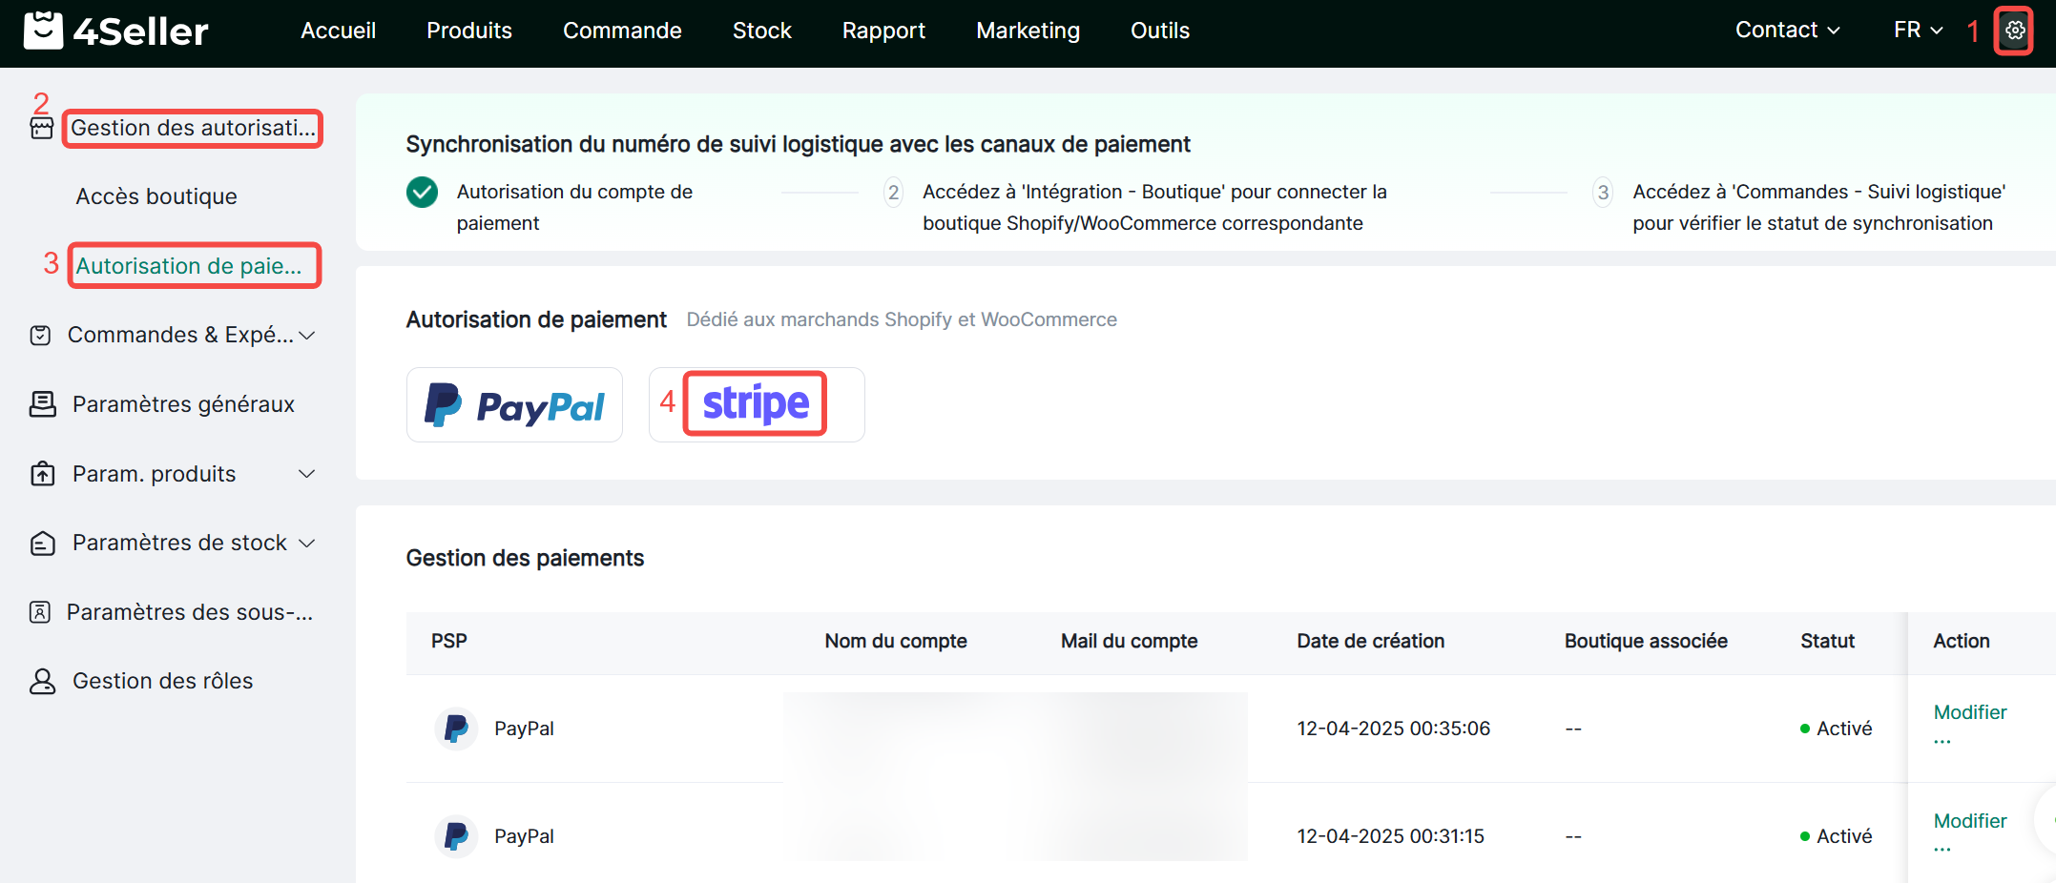The image size is (2056, 883).
Task: Click the Paramètres des sous-comptes icon
Action: (x=40, y=612)
